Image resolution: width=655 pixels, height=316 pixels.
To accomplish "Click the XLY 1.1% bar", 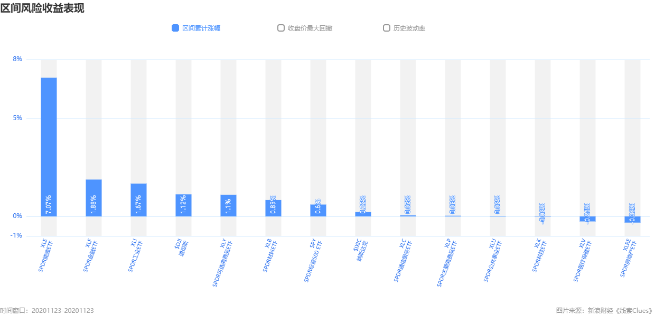I will coord(228,205).
